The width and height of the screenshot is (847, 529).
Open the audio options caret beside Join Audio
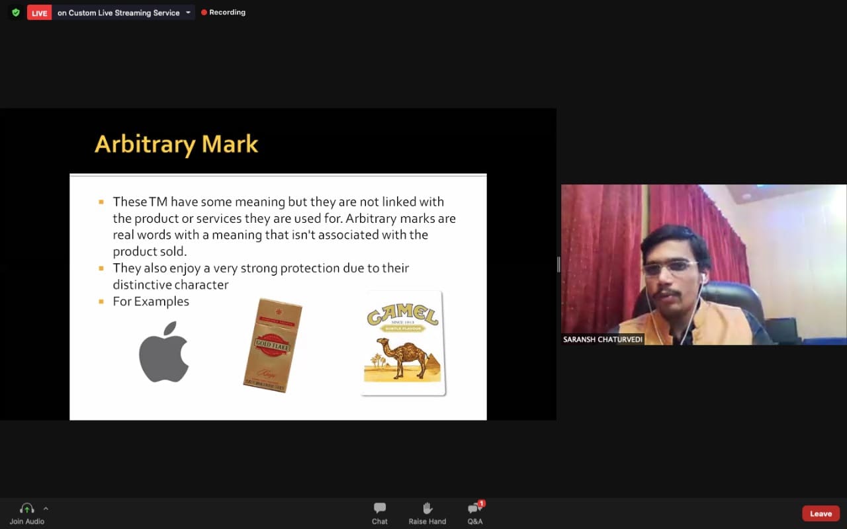[46, 509]
